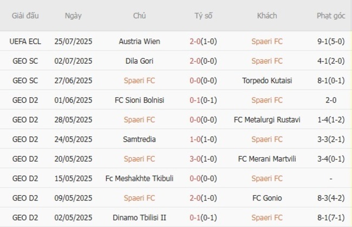Open the Dila Gori team page
Image resolution: width=352 pixels, height=227 pixels.
click(139, 61)
